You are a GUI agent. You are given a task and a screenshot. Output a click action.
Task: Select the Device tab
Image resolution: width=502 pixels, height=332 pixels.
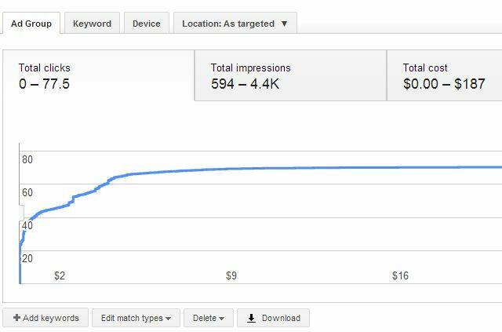[x=146, y=24]
